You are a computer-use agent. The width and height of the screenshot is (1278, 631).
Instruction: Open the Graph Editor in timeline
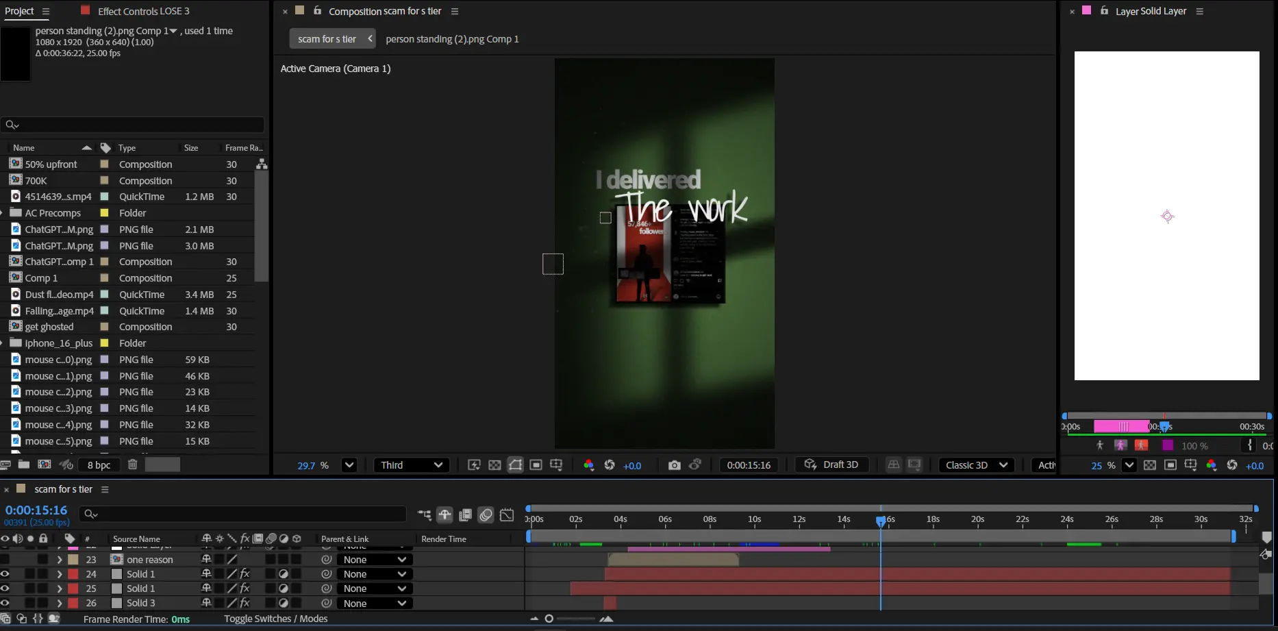pyautogui.click(x=507, y=515)
